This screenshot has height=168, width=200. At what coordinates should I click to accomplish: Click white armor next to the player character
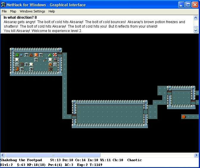pyautogui.click(x=50, y=60)
